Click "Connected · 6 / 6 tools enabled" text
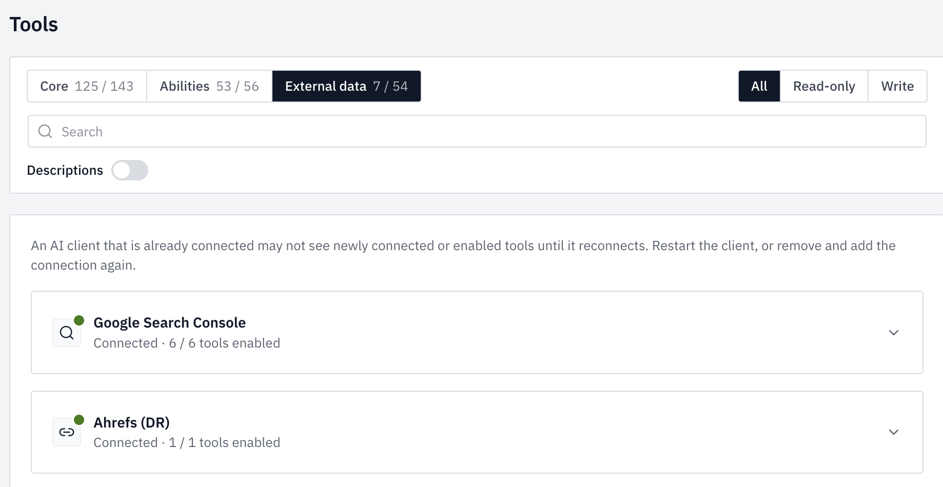This screenshot has width=943, height=487. click(187, 343)
